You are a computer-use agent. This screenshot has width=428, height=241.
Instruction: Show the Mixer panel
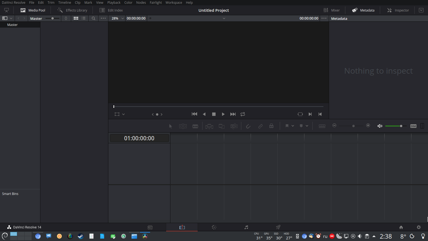[x=331, y=10]
